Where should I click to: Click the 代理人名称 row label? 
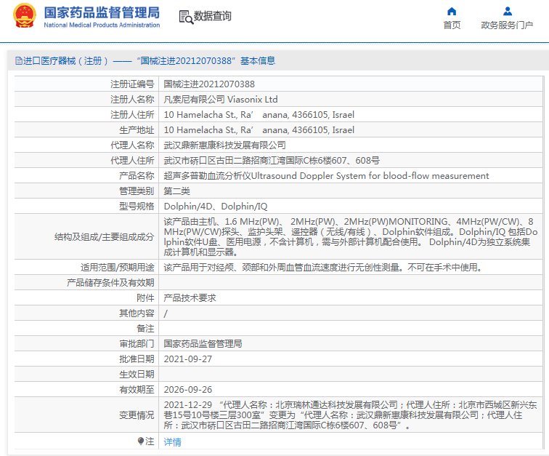point(132,145)
